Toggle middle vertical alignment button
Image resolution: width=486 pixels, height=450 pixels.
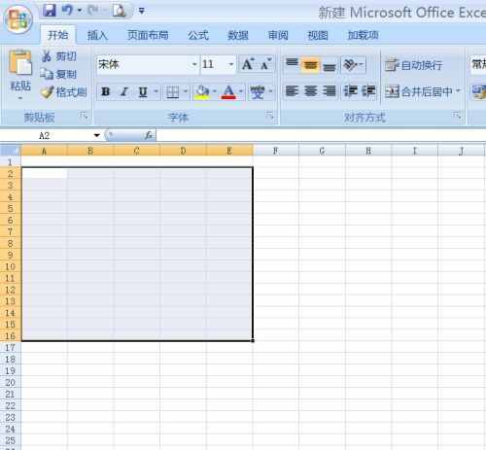tap(310, 65)
